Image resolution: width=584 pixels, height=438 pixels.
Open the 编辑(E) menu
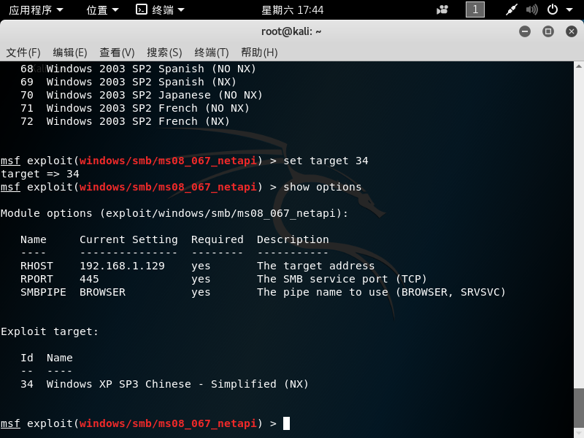[70, 53]
